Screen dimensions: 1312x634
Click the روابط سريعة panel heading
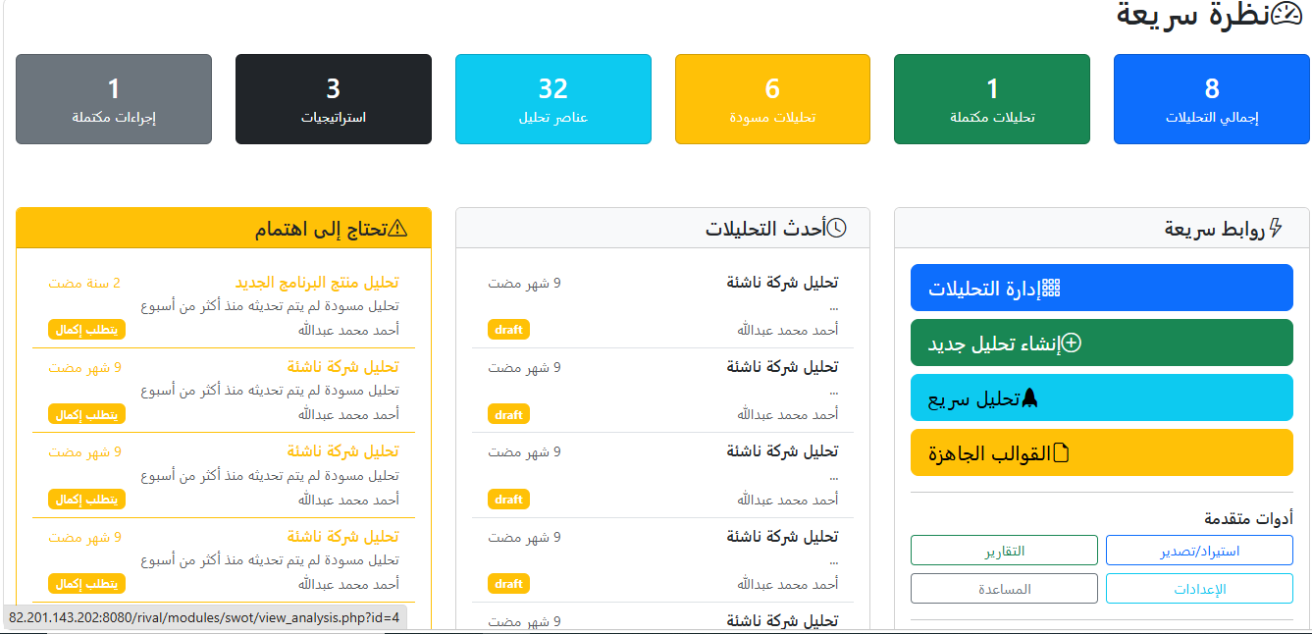tap(1215, 229)
